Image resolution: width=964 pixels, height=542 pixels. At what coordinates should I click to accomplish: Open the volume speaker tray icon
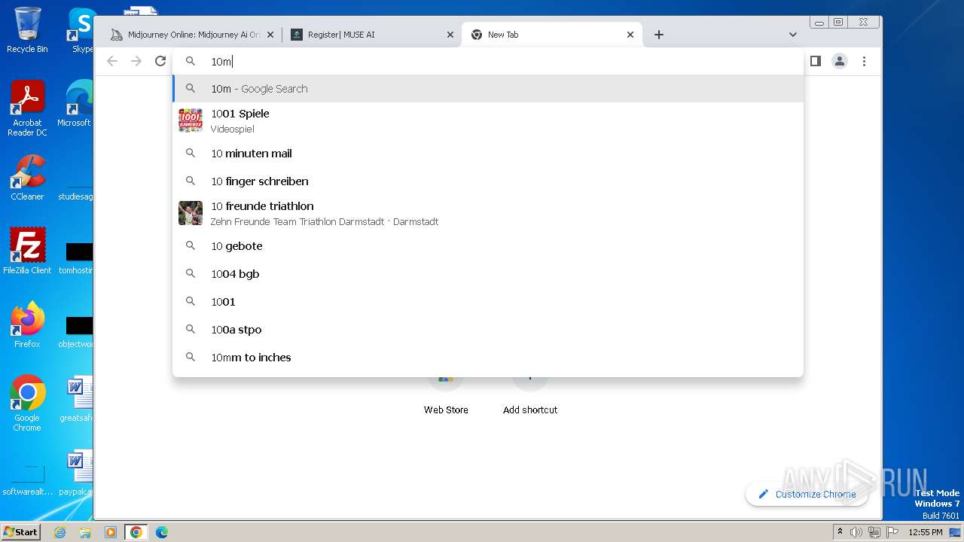[x=856, y=532]
